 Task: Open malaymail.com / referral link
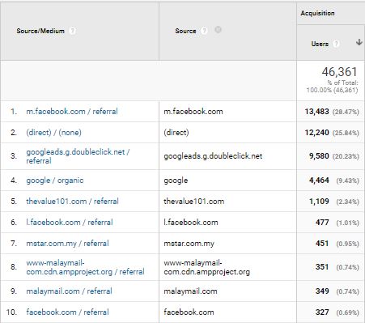click(x=69, y=291)
